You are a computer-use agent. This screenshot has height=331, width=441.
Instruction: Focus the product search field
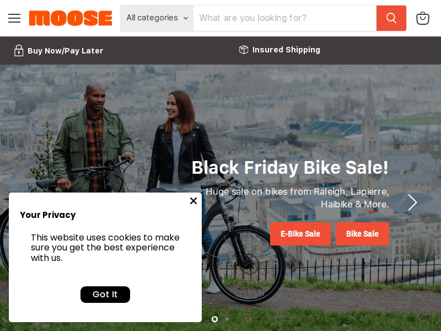[x=284, y=18]
